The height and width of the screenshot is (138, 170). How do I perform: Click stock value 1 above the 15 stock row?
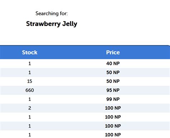tap(30, 72)
